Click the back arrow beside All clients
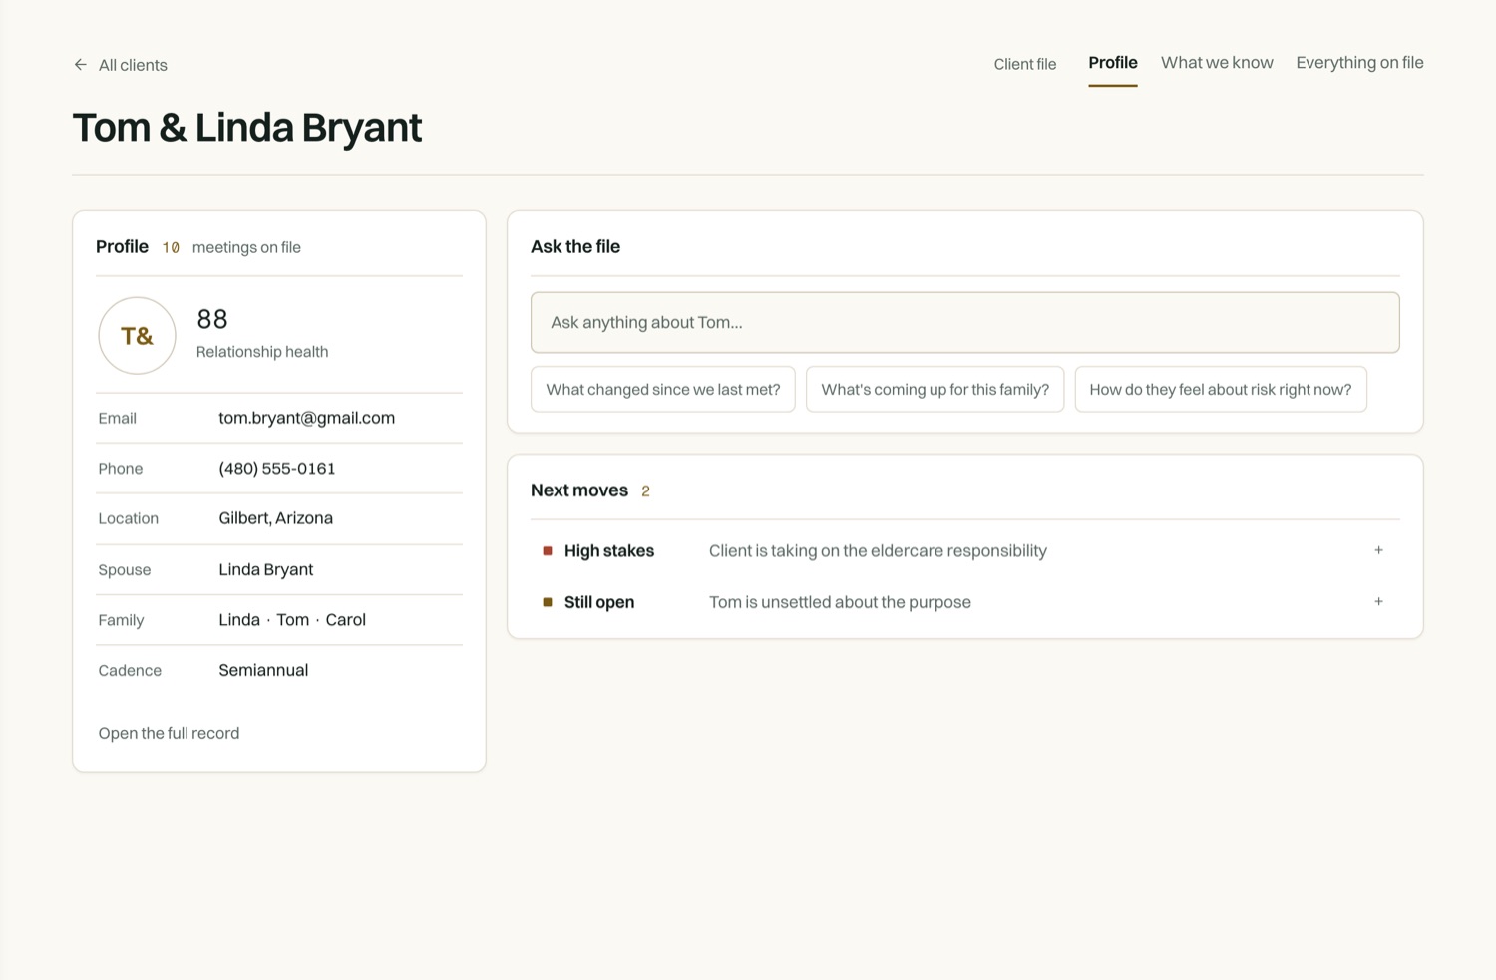The image size is (1496, 980). click(81, 65)
